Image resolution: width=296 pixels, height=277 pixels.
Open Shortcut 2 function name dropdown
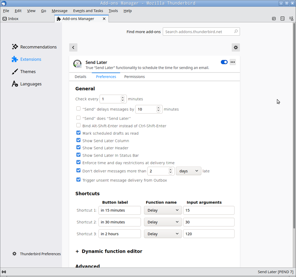tap(163, 222)
